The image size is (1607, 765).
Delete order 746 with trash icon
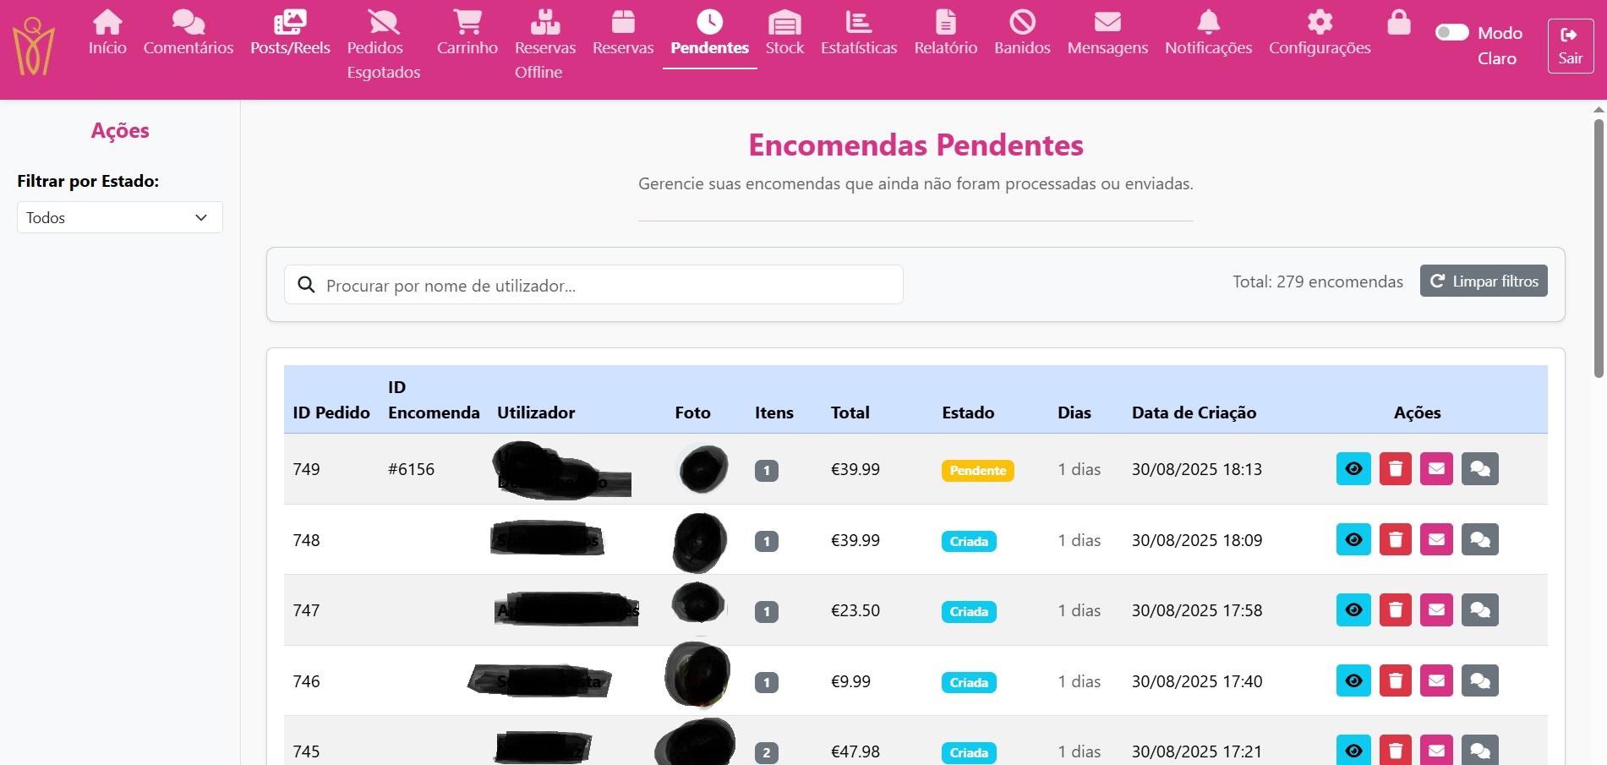pyautogui.click(x=1395, y=680)
